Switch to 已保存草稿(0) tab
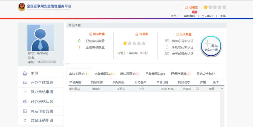The width and height of the screenshot is (253, 127). point(181,74)
